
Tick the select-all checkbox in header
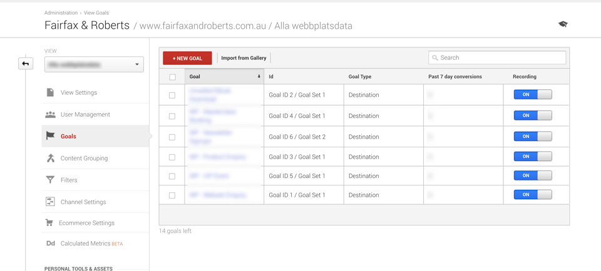pos(173,77)
